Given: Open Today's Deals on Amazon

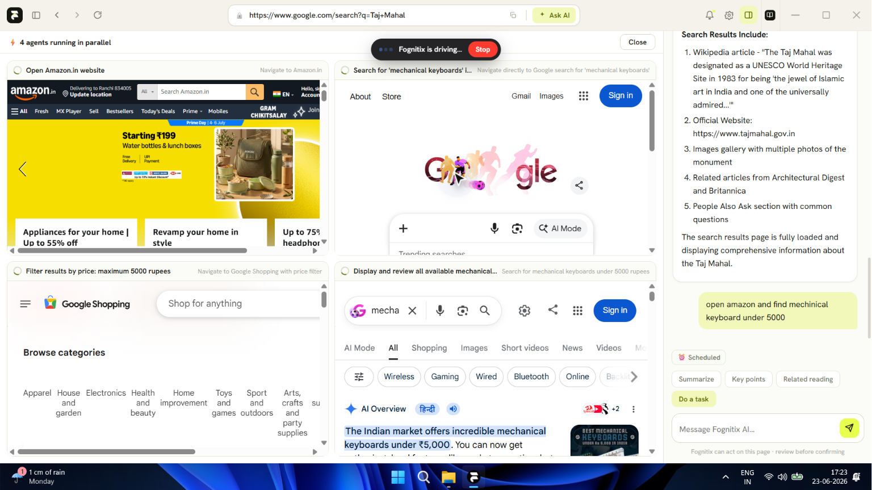Looking at the screenshot, I should [x=158, y=111].
